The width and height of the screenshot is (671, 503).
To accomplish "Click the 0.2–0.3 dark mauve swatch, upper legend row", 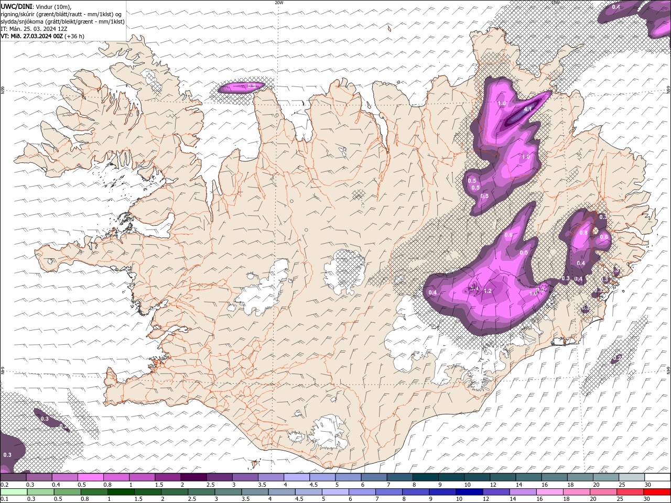I will (x=13, y=477).
